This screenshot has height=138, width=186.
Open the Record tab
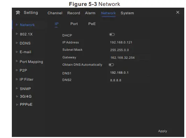click(x=73, y=13)
